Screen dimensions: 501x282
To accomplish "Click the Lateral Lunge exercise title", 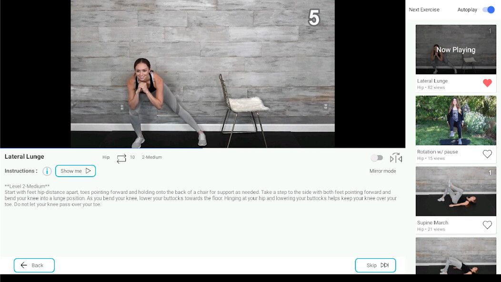I will tap(24, 157).
